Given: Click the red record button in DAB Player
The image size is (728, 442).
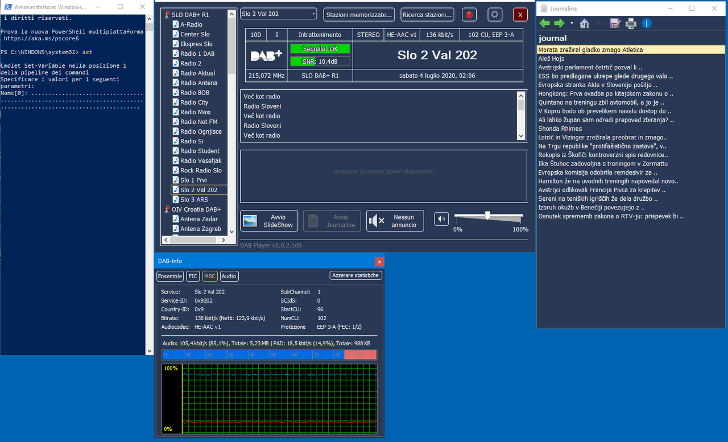Looking at the screenshot, I should (469, 15).
